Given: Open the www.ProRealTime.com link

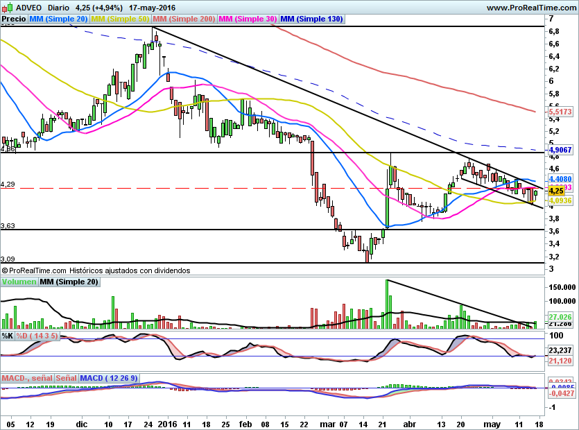Looking at the screenshot, I should (x=531, y=8).
